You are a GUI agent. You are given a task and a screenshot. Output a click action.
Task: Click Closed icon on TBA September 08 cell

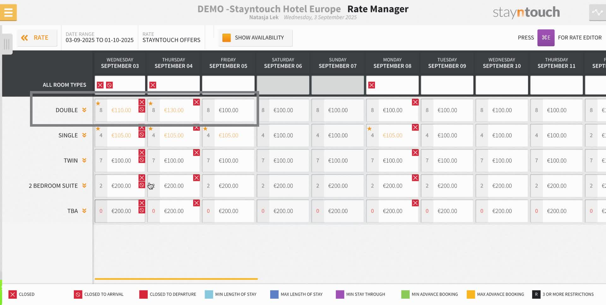415,203
